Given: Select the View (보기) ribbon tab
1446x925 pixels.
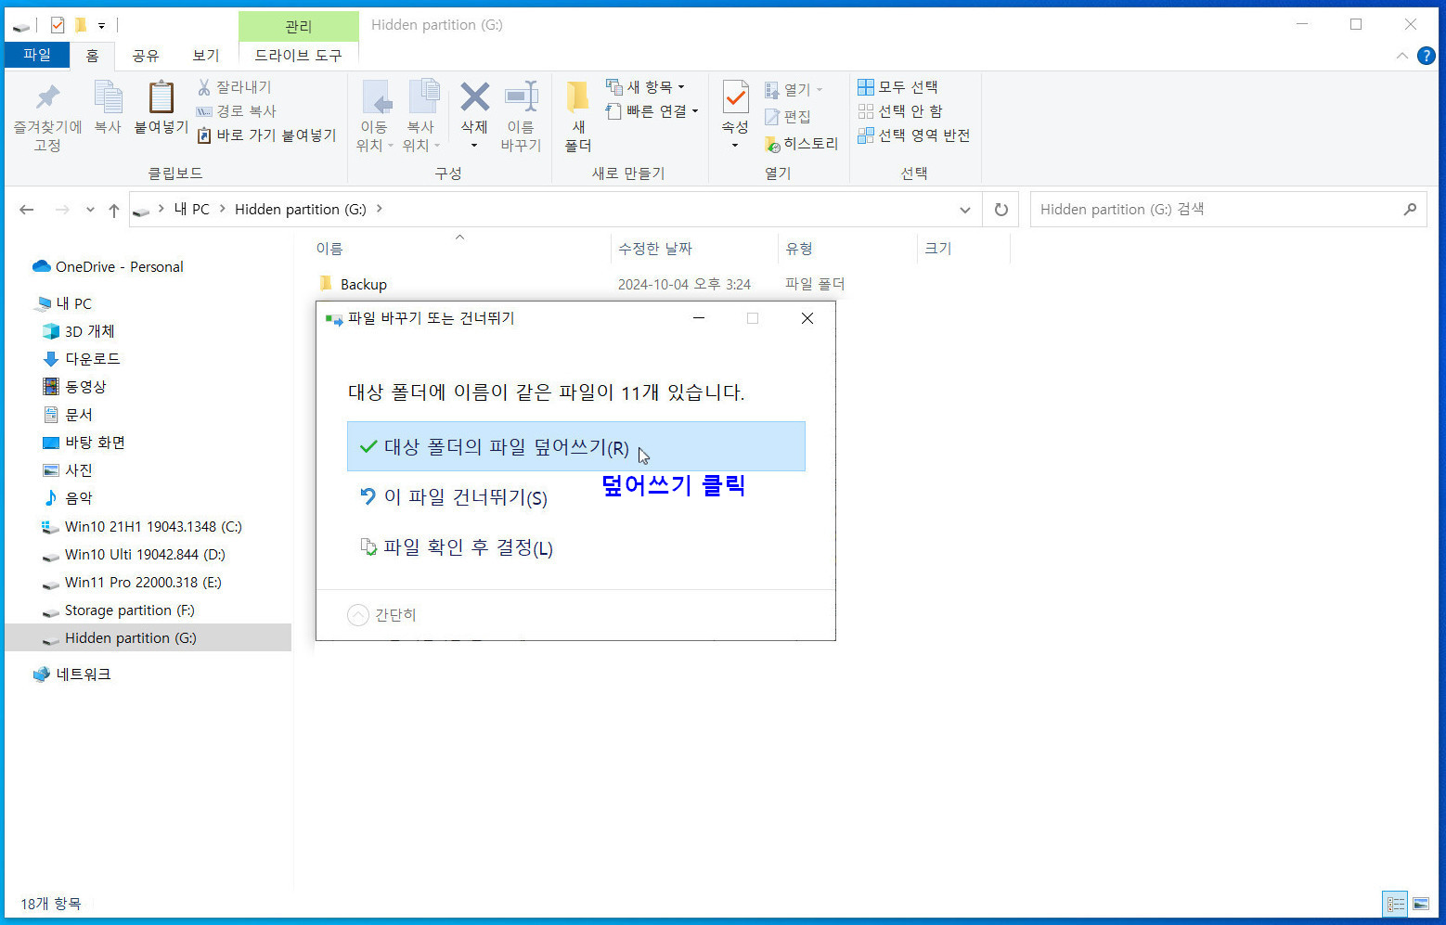Looking at the screenshot, I should click(205, 56).
